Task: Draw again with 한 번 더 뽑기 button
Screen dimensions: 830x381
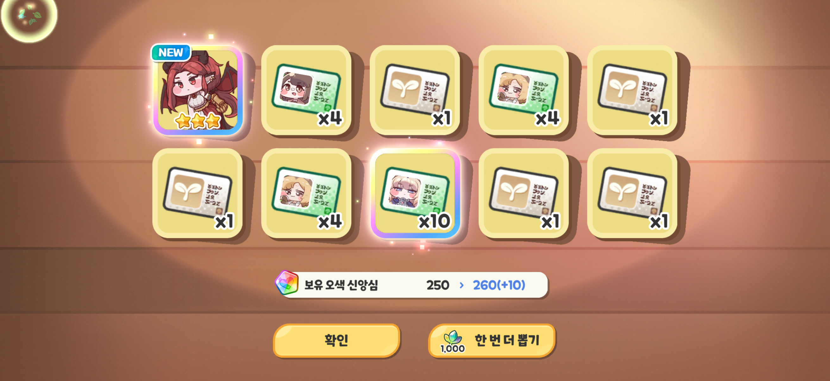Action: pos(492,340)
